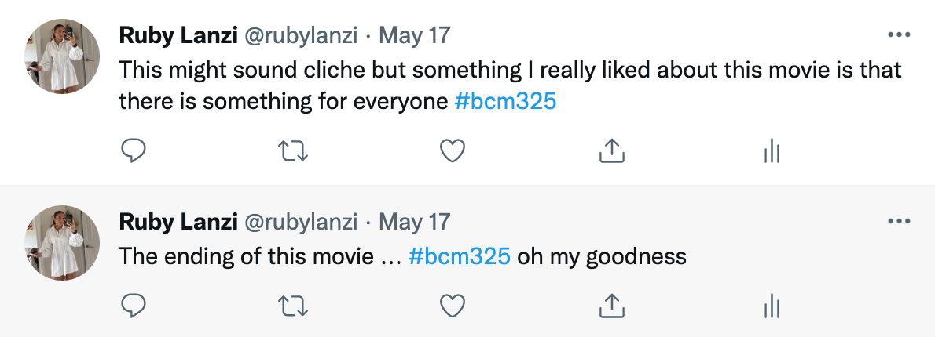Open more options on the second tweet

(x=898, y=222)
